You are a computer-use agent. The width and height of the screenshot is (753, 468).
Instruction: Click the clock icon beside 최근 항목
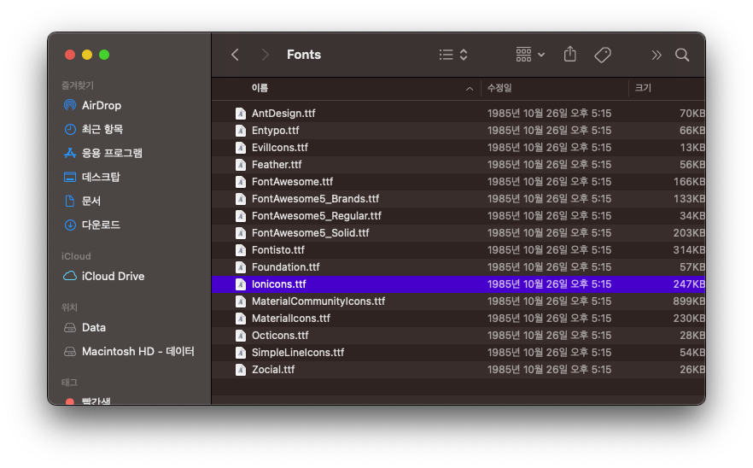click(x=70, y=129)
